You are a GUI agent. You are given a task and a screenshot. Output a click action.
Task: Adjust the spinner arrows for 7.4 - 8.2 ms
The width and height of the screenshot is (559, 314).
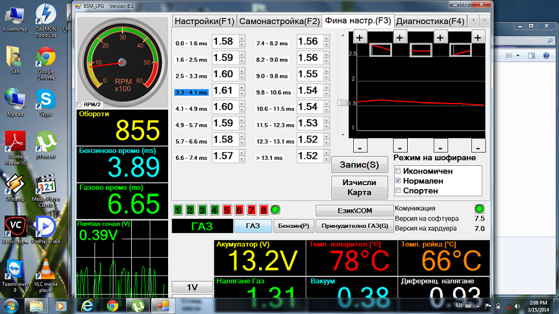tap(326, 42)
